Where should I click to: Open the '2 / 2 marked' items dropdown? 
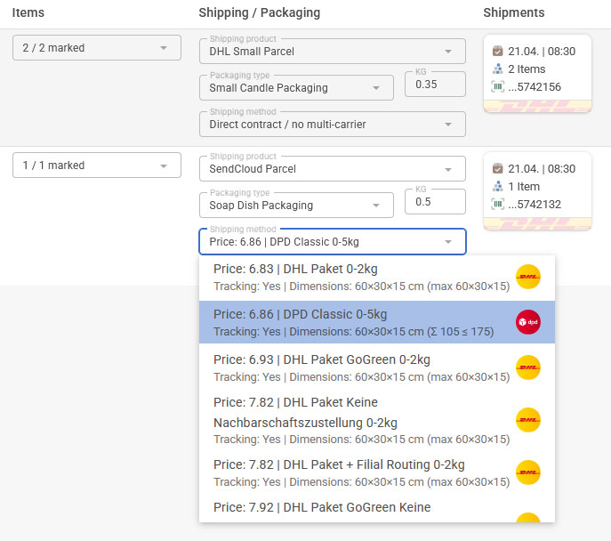(x=97, y=47)
